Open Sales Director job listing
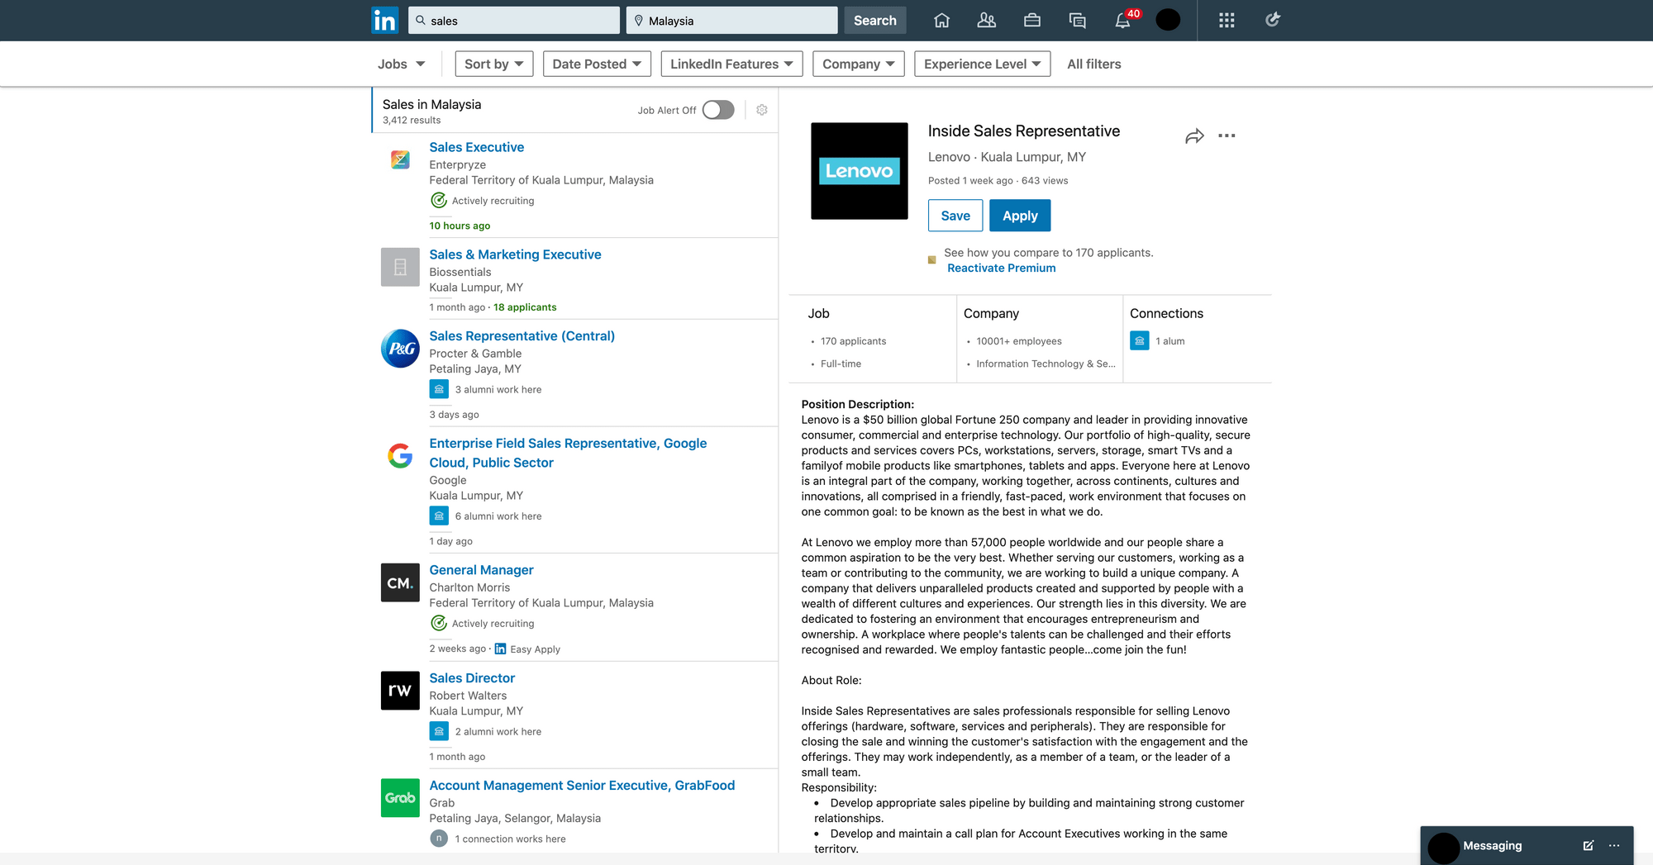 472,677
